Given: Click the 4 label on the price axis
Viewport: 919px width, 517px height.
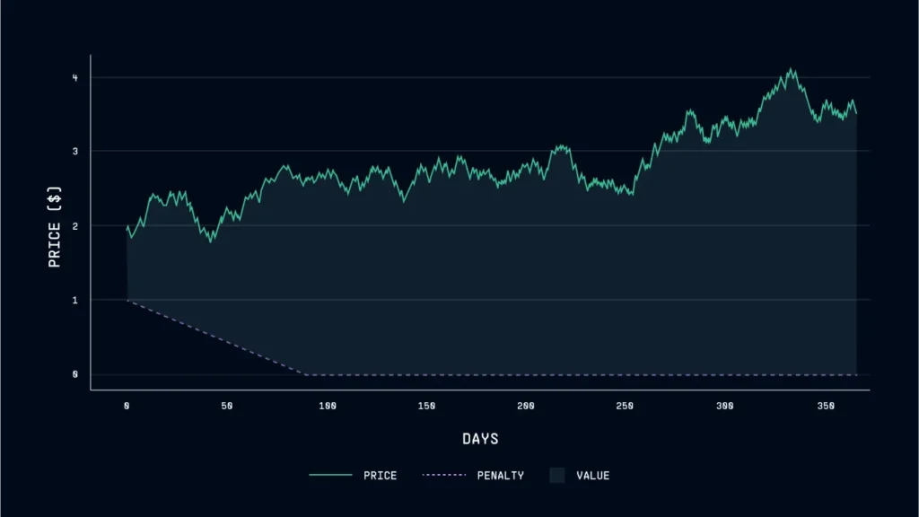Looking at the screenshot, I should pos(75,78).
